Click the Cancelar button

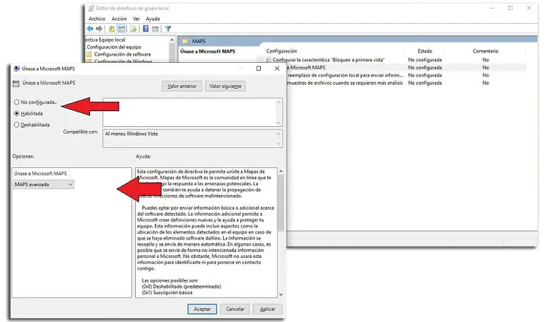coord(235,309)
